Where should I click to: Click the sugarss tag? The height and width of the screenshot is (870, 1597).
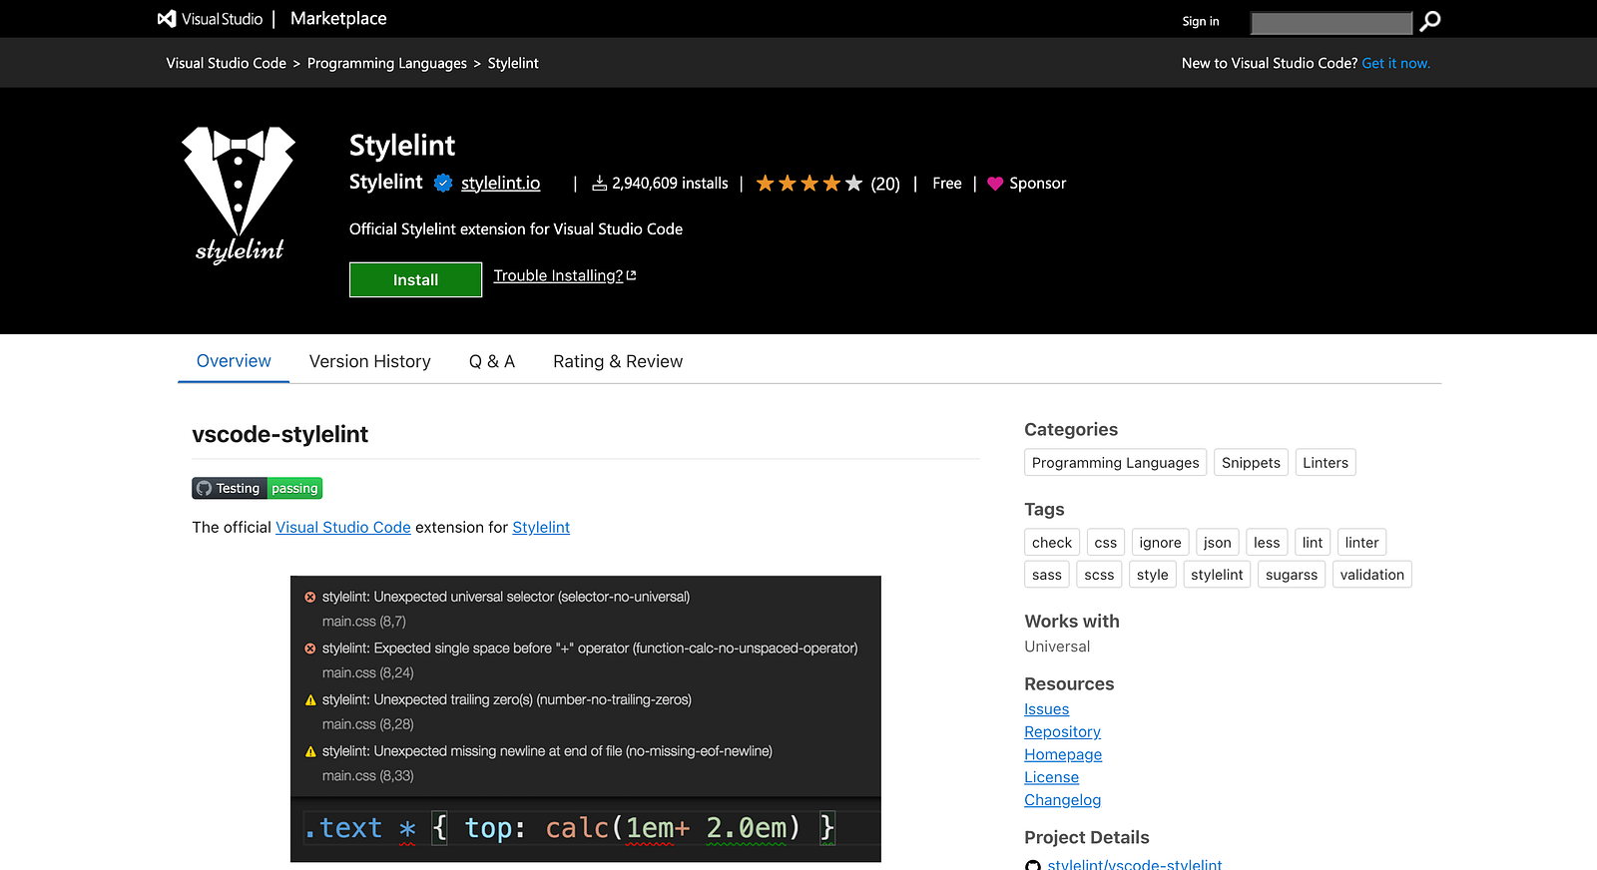coord(1292,575)
